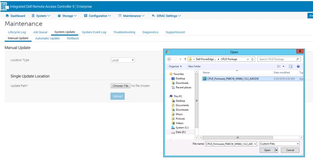Click the New folder button
Image resolution: width=313 pixels, height=161 pixels.
[194, 66]
